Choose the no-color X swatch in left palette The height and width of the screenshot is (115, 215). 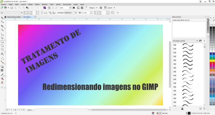click(211, 25)
